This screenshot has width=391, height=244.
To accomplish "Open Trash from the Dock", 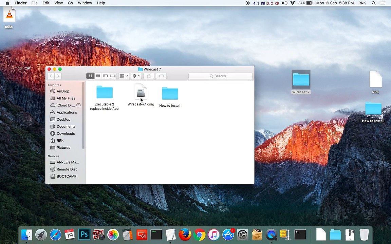I will (364, 235).
